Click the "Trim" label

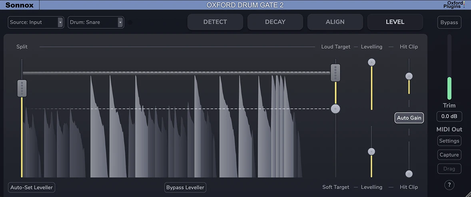tap(449, 105)
